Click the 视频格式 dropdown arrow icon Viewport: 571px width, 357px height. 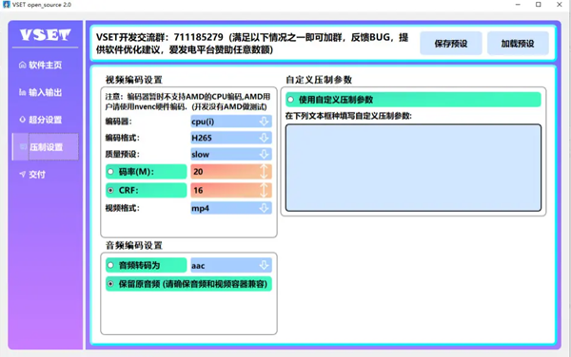pos(264,208)
